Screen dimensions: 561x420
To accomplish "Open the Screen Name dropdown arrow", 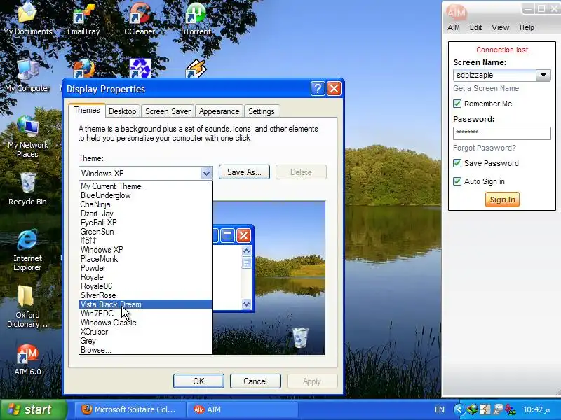I will pyautogui.click(x=543, y=75).
